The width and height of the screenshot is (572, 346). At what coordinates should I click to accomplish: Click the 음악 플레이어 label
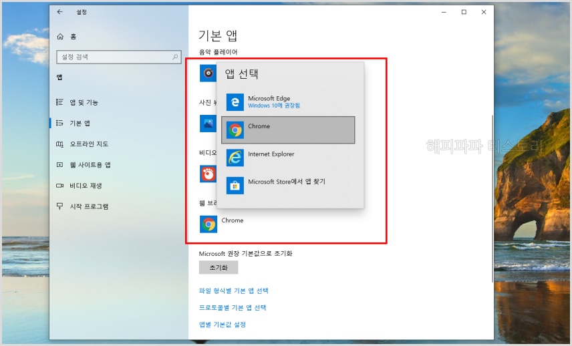point(218,52)
